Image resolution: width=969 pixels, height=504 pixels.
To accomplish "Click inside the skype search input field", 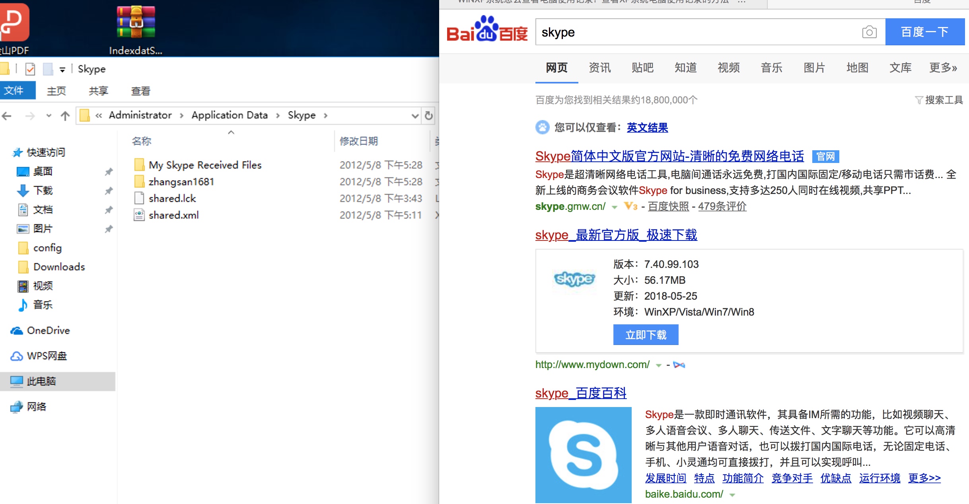I will point(676,32).
